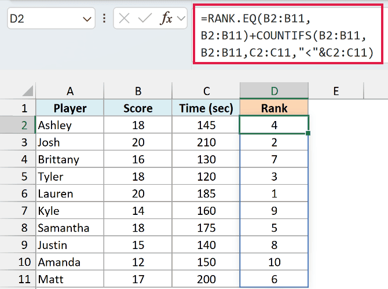Select column E header

tap(336, 91)
